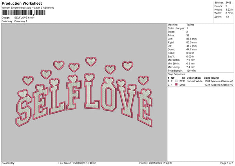The width and height of the screenshot is (235, 166).
Task: Click the Description column header
Action: click(x=193, y=78)
